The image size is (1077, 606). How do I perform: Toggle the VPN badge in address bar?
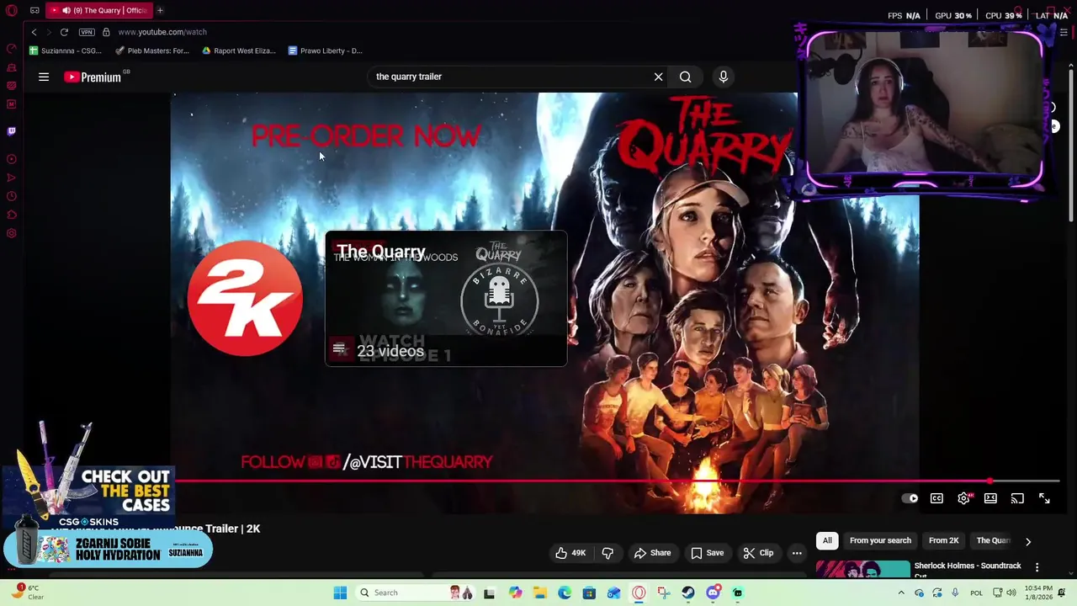point(87,32)
